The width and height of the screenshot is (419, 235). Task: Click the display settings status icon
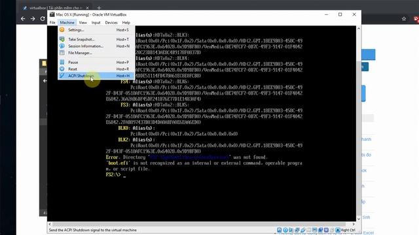tap(314, 230)
